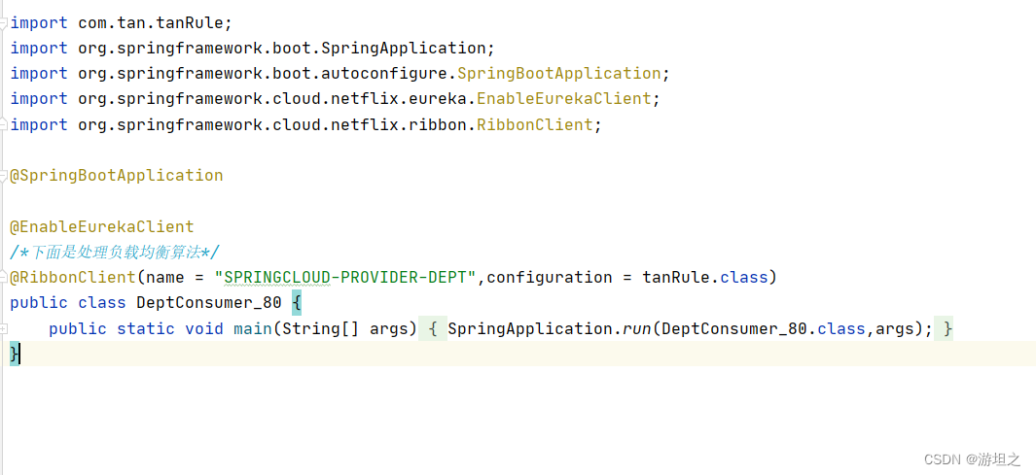1036x475 pixels.
Task: Toggle fold marker next to @SpringBootApplication annotation
Action: point(4,176)
